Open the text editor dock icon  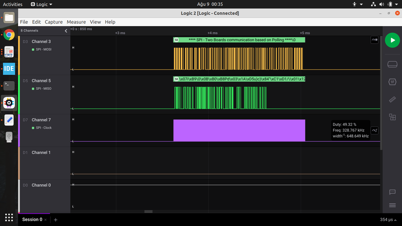tap(9, 120)
